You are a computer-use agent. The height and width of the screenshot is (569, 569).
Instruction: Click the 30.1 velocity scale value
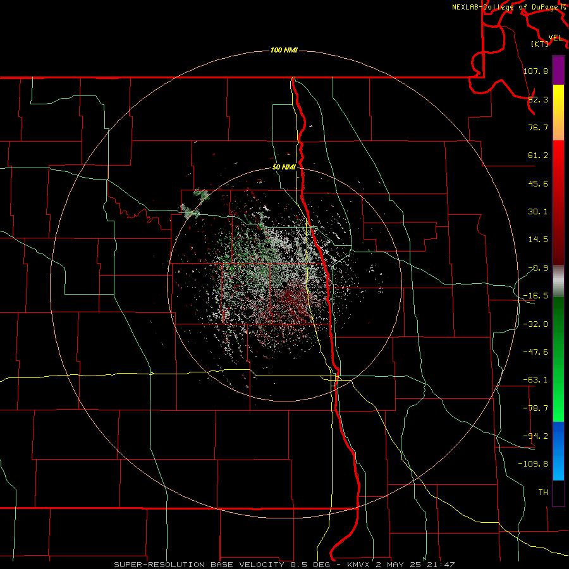(538, 212)
